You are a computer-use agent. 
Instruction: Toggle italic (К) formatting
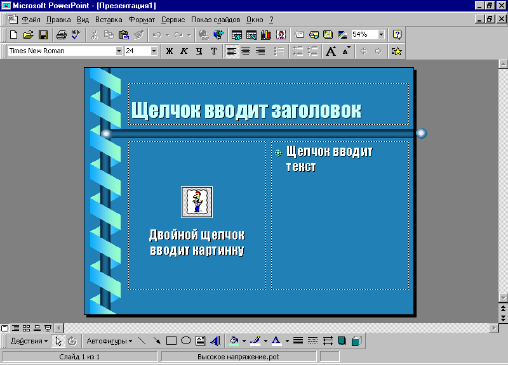(x=184, y=51)
